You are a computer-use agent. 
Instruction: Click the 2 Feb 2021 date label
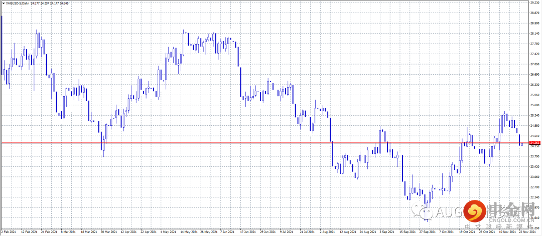[x=9, y=232]
